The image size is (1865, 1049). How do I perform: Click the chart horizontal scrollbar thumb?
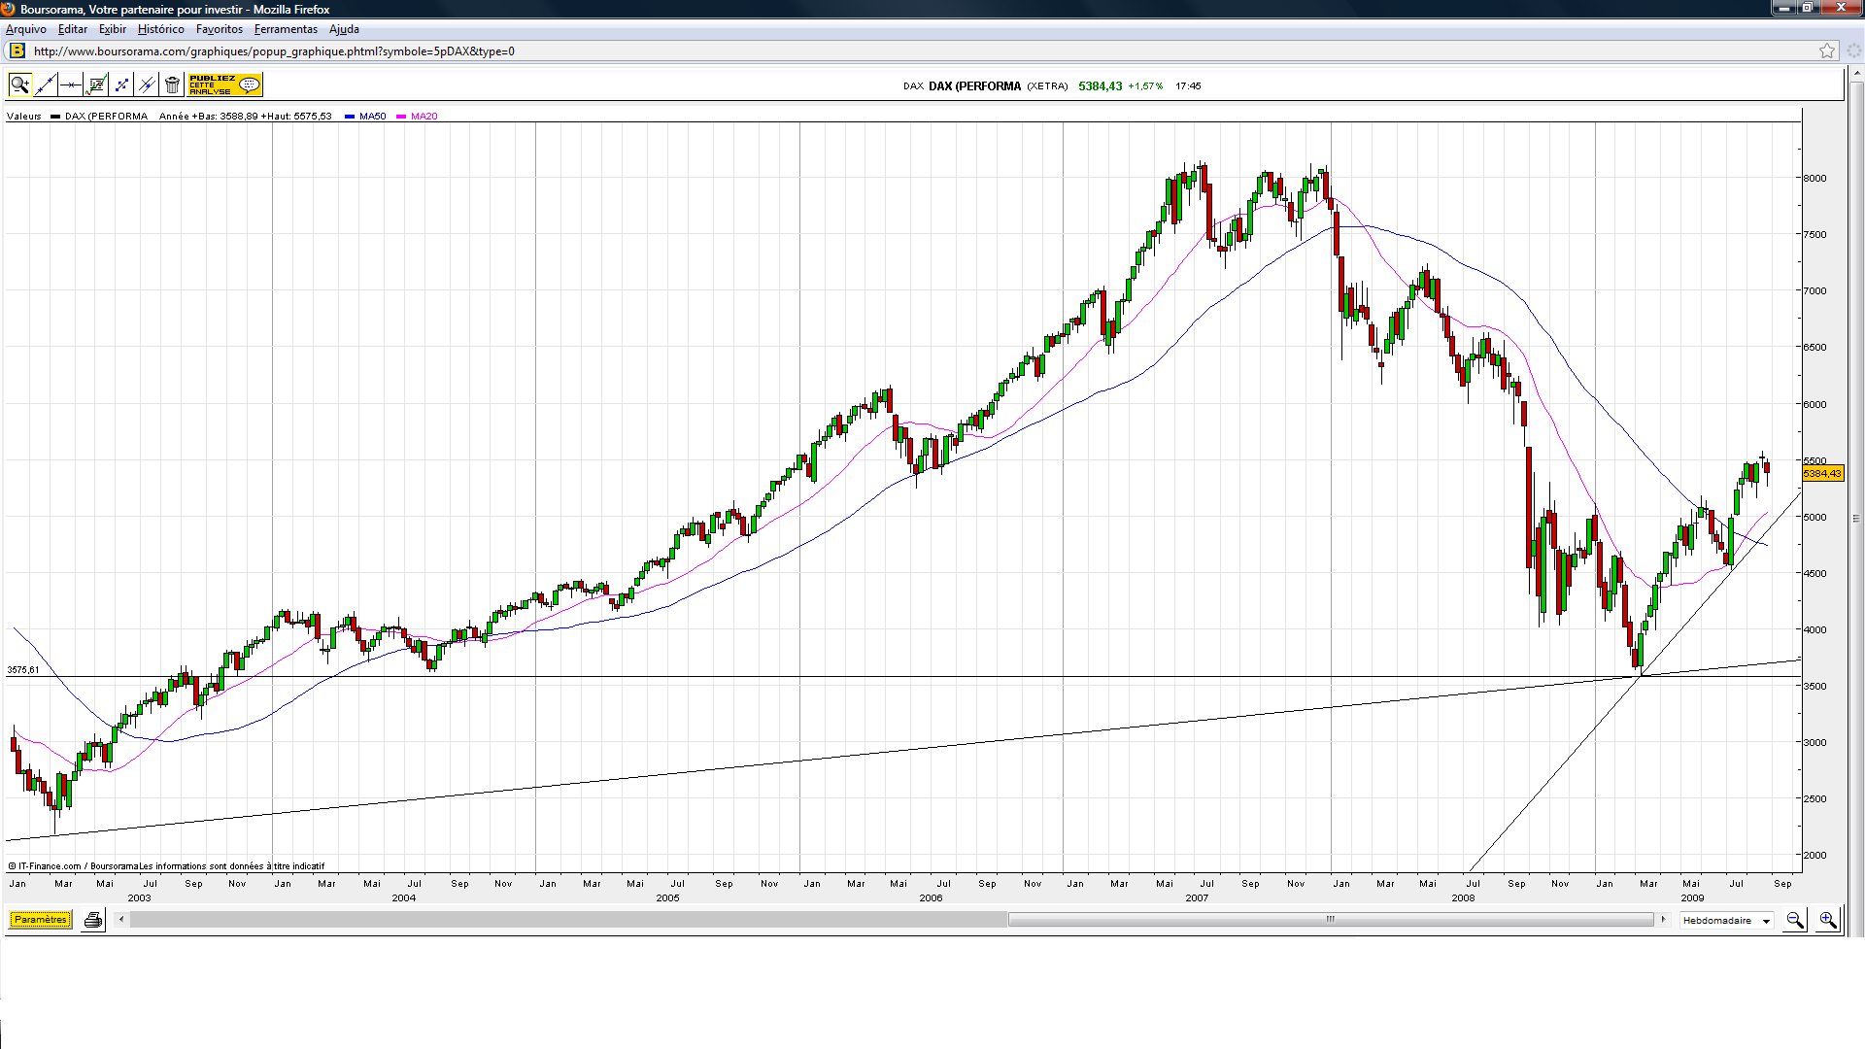point(1330,920)
